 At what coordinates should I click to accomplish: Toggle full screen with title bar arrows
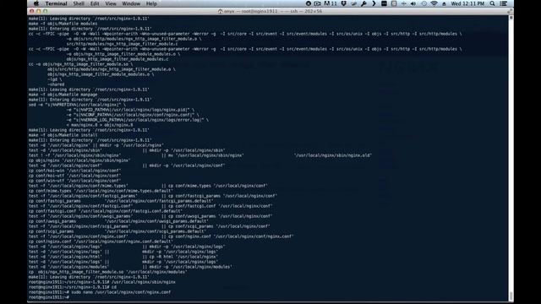point(509,11)
